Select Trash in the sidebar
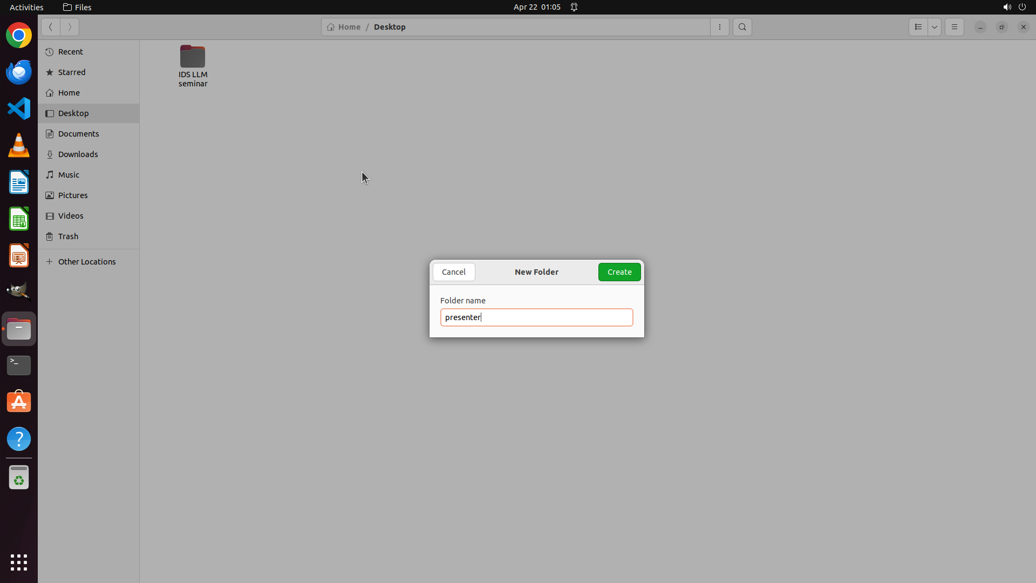 coord(68,236)
